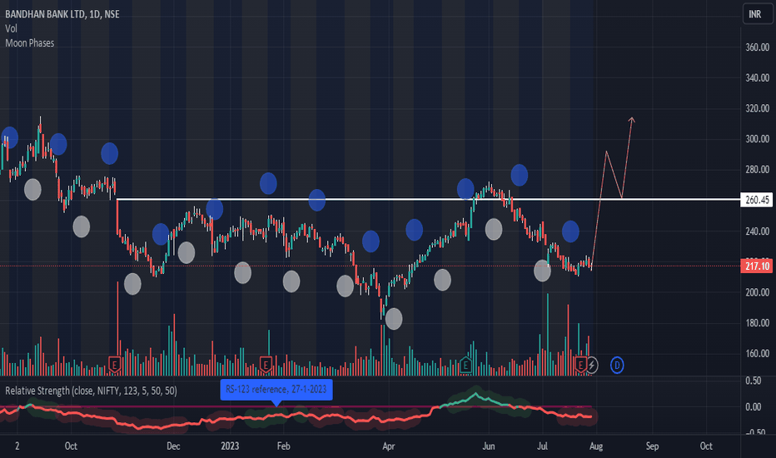776x458 pixels.
Task: Click the green earnings E marker before Jun
Action: coord(465,366)
